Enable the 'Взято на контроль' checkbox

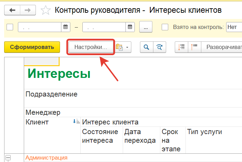[165, 27]
